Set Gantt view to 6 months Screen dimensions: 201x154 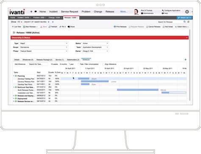63,64
